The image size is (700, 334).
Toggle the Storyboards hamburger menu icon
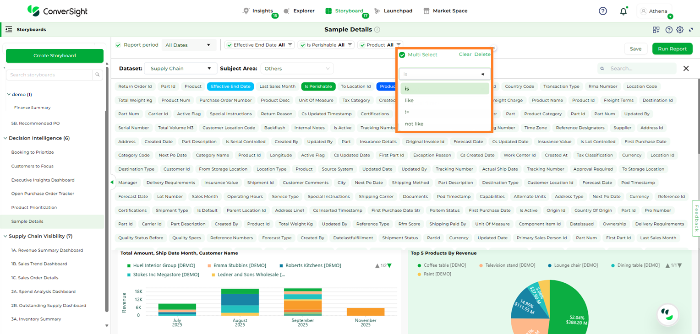[9, 29]
